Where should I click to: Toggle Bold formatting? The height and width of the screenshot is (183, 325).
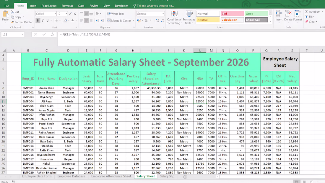pyautogui.click(x=38, y=20)
